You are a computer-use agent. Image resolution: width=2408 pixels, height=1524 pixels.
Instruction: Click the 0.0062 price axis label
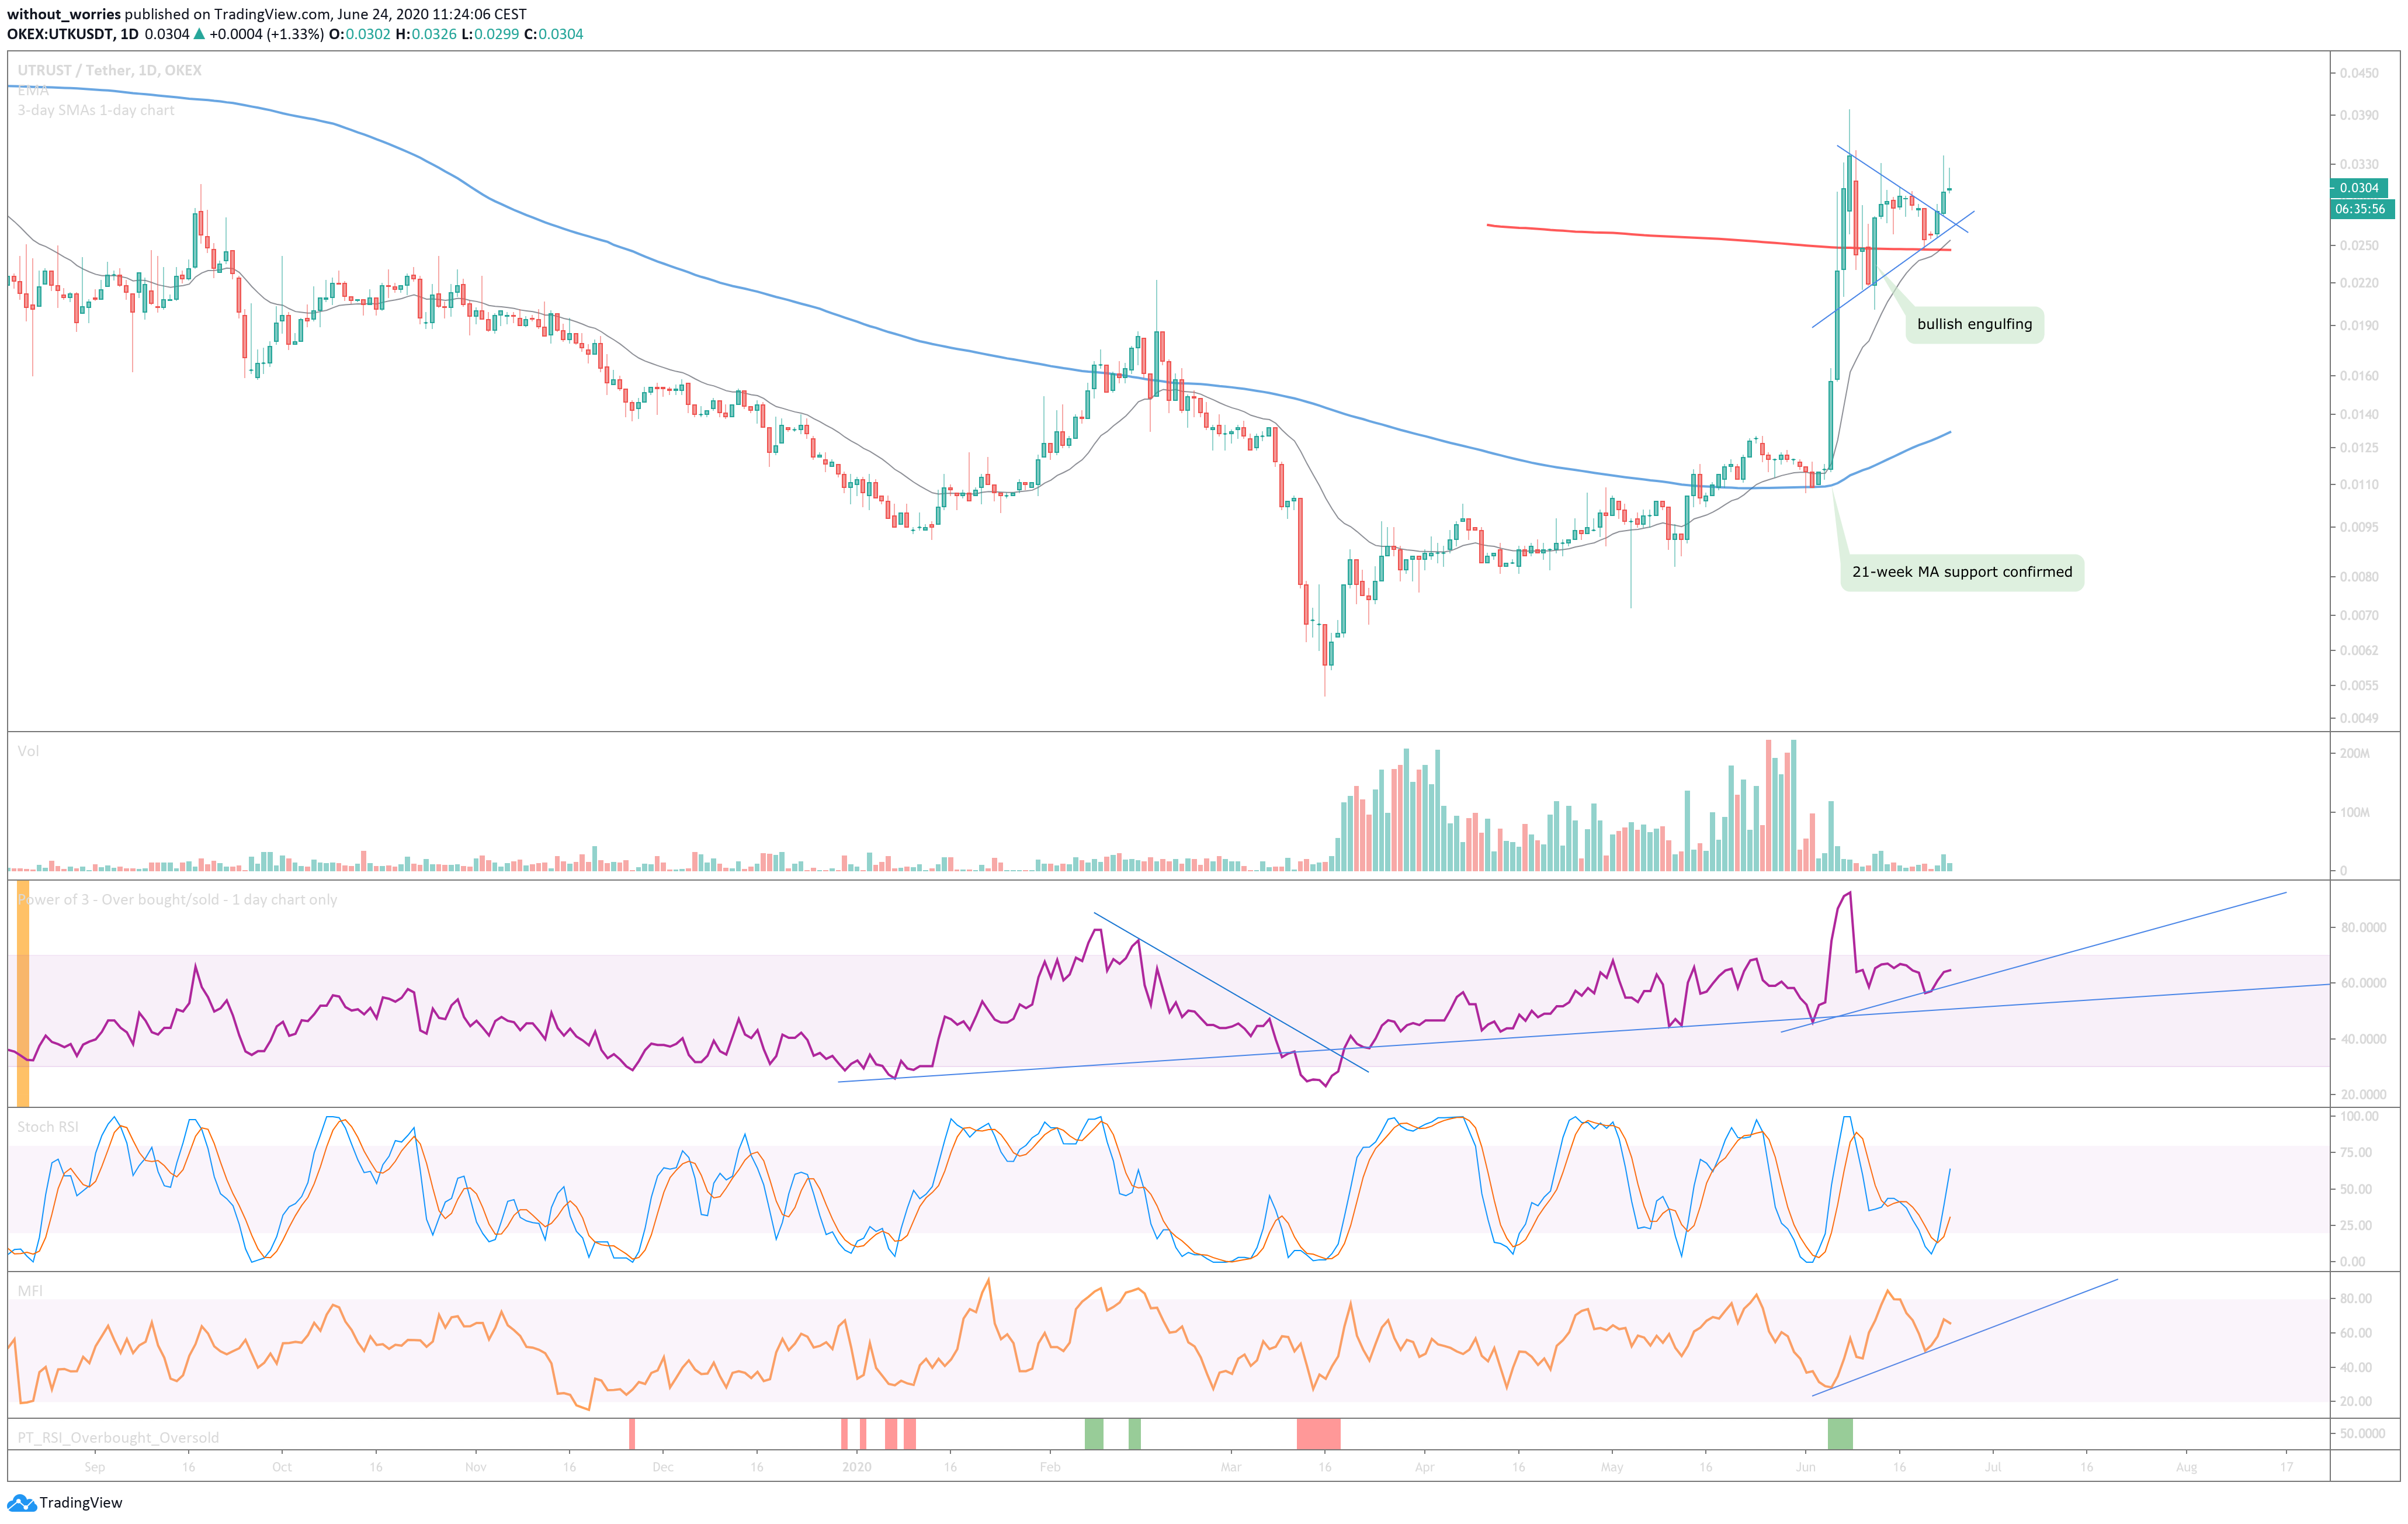[2359, 650]
